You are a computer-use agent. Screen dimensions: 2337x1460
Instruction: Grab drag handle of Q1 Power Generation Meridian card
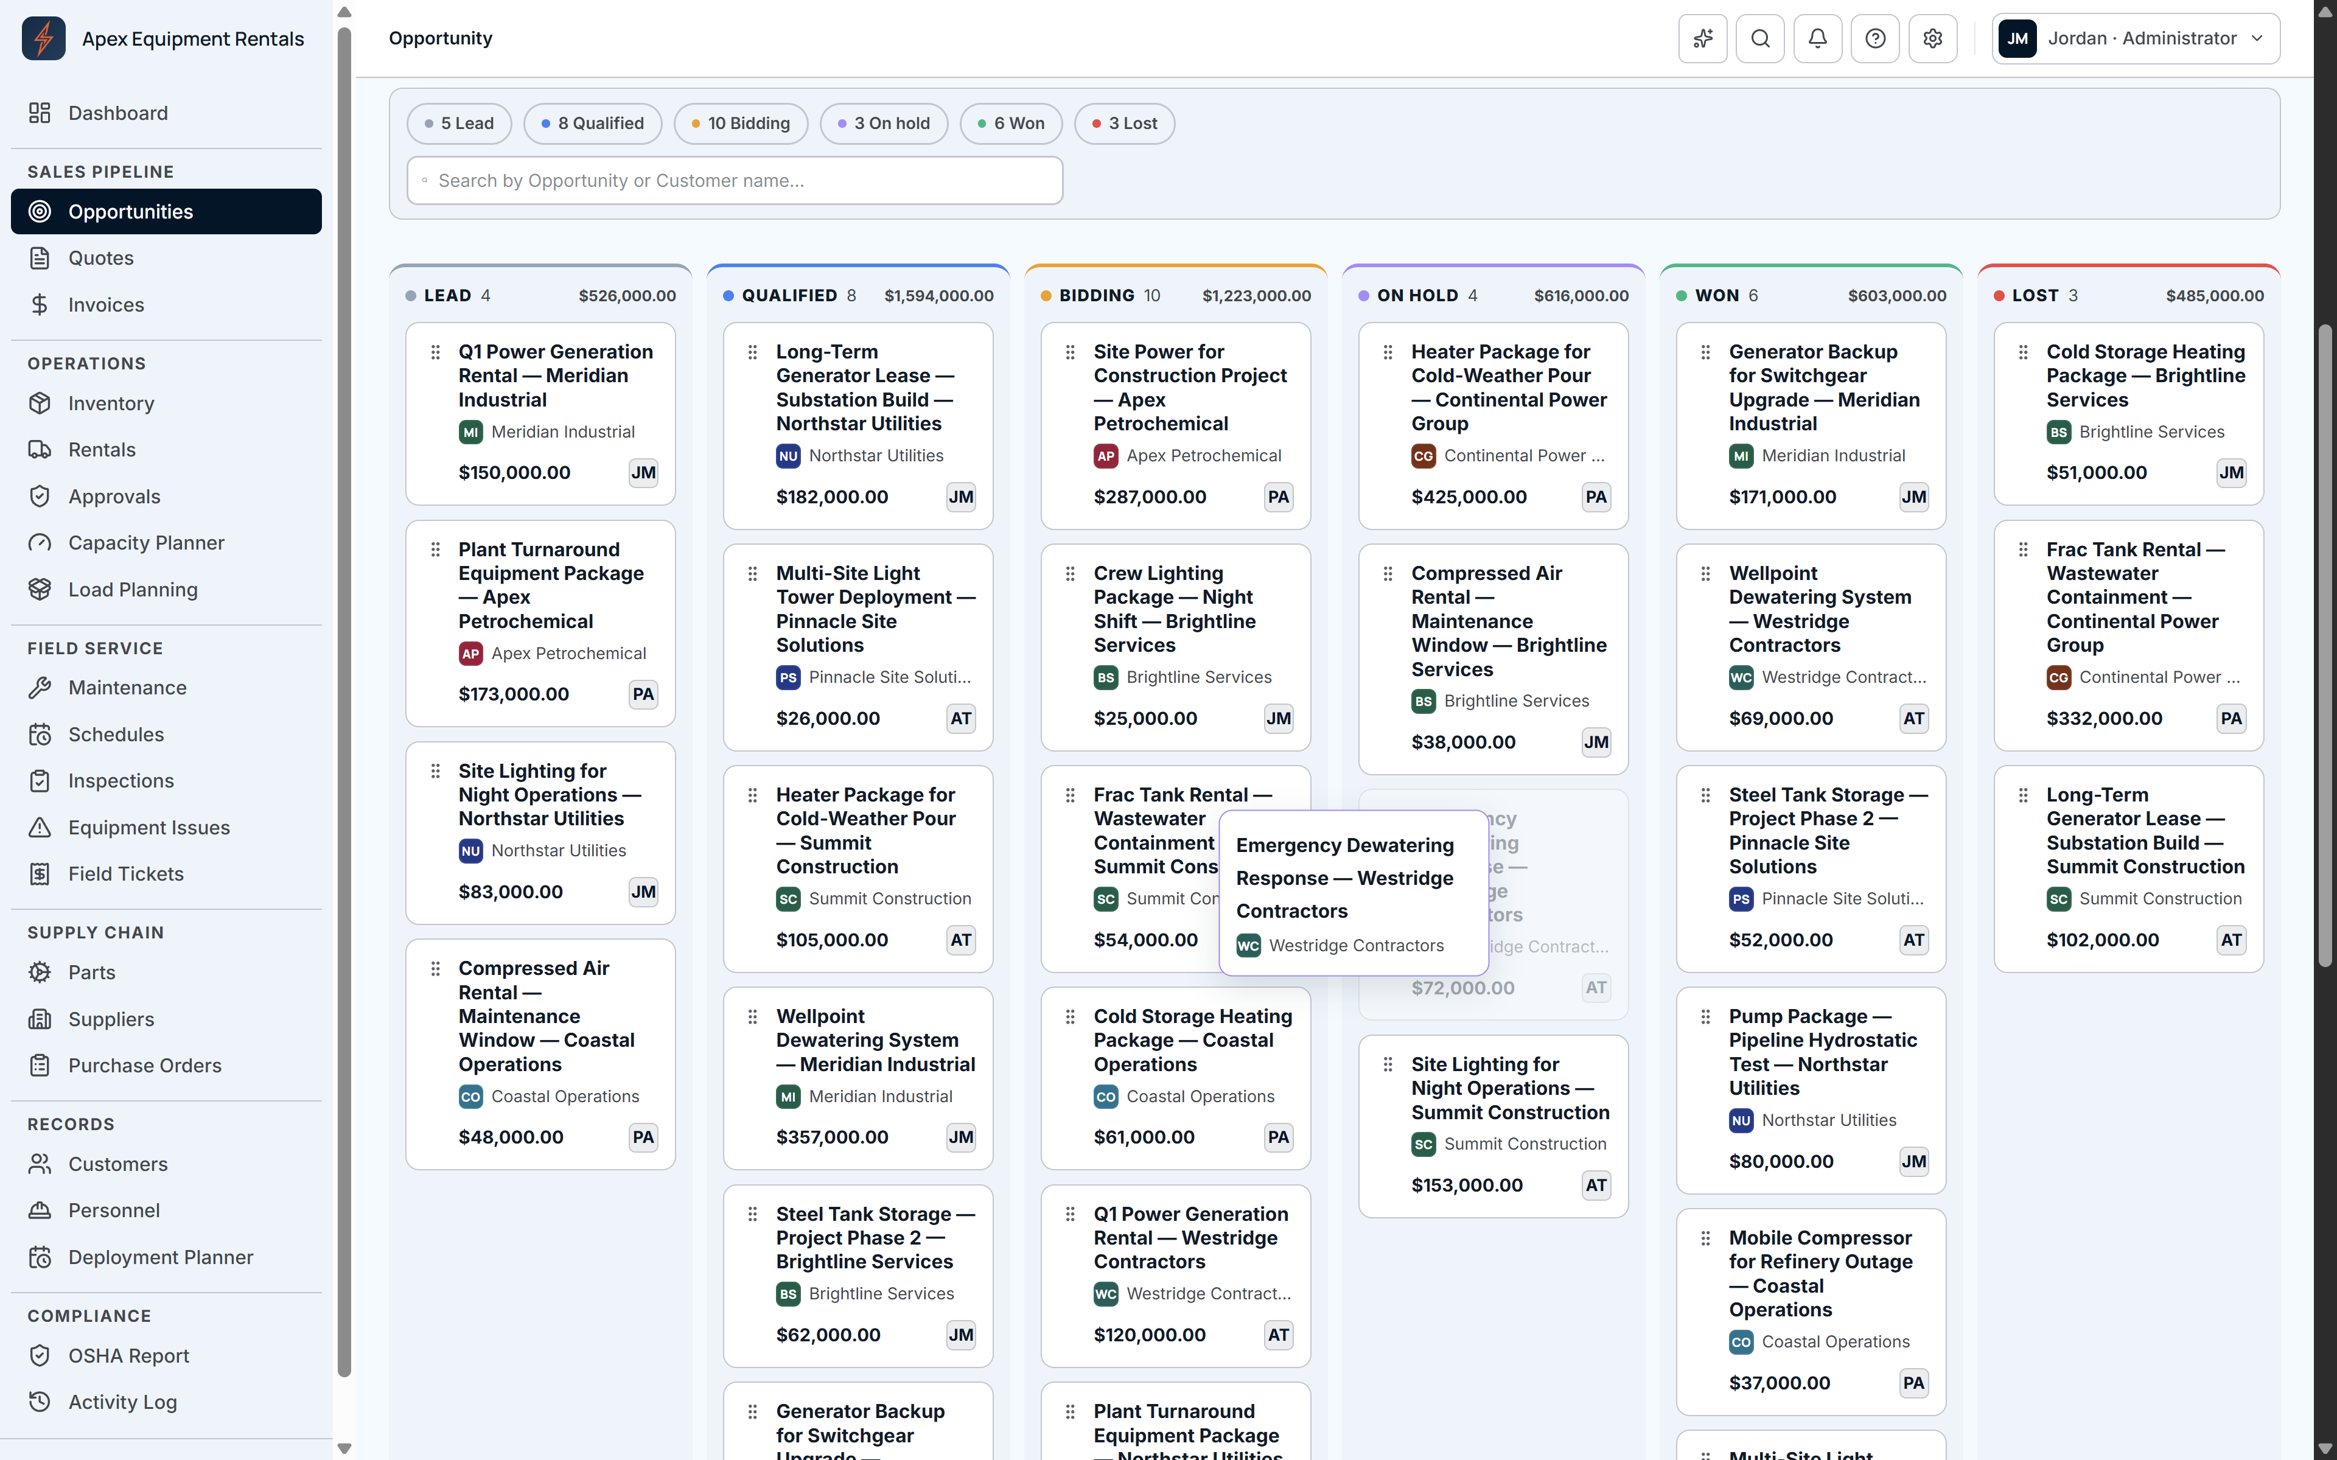coord(435,352)
